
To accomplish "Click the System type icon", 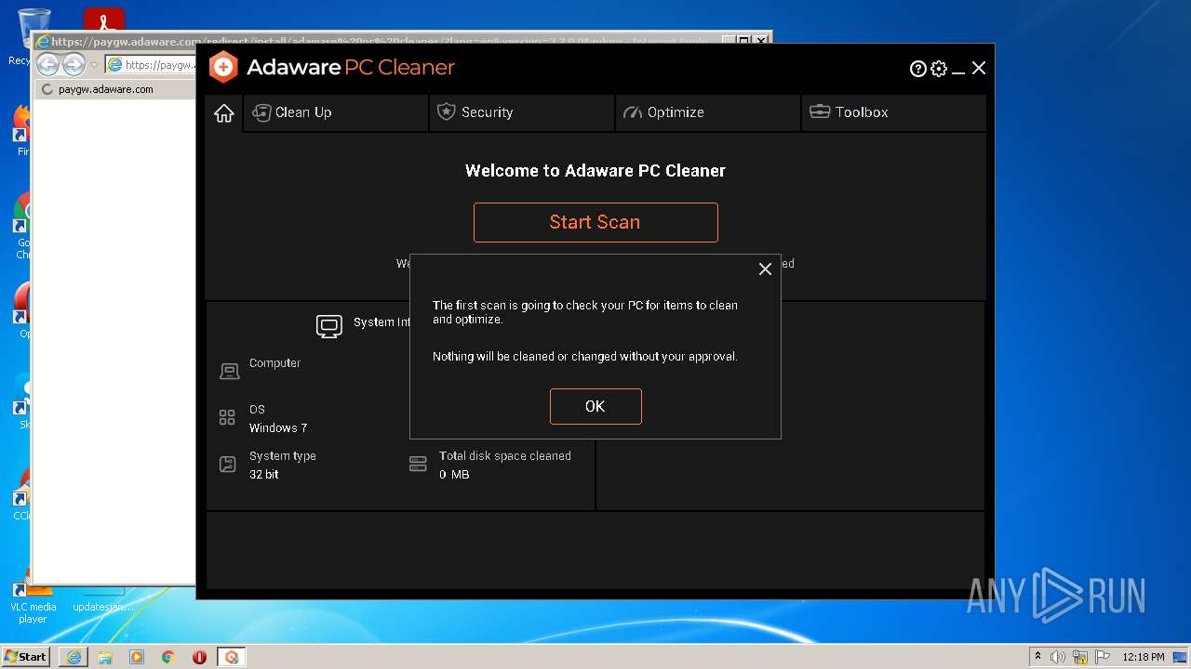I will (x=227, y=465).
